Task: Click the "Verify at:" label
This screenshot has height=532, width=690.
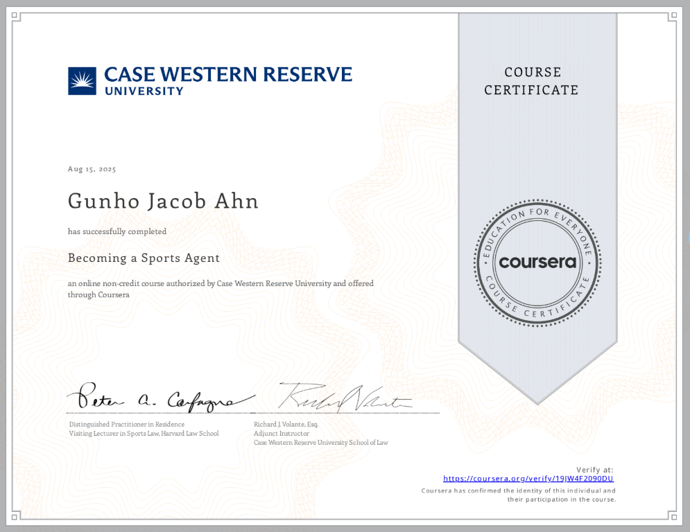Action: [x=594, y=470]
